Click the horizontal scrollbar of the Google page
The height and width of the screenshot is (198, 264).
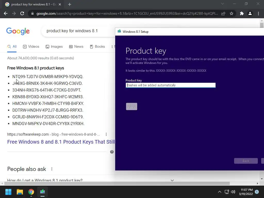117,183
